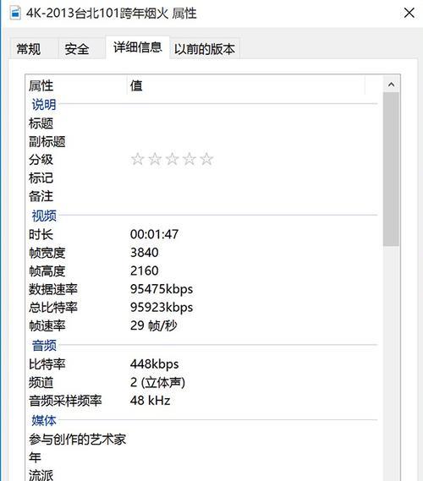The image size is (423, 481).
Task: Select the 帧速率 value 29 帧/秒
Action: [153, 325]
